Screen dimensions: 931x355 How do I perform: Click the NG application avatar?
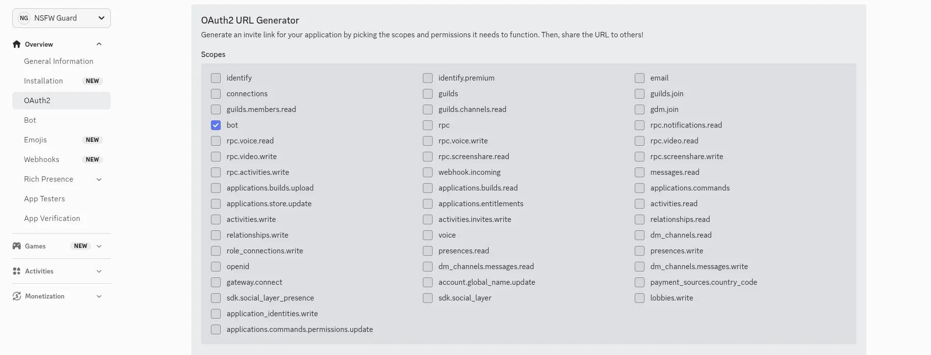pos(24,18)
